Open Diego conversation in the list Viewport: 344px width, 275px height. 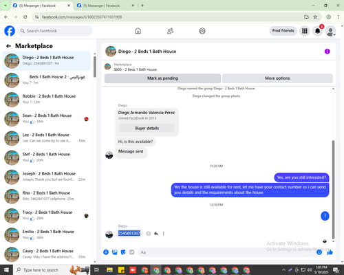[x=46, y=61]
